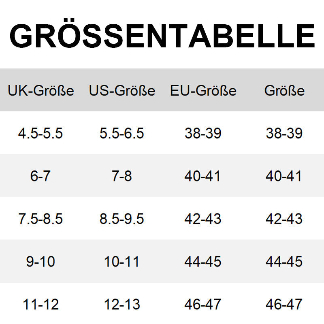Click the EU-Größe column header
This screenshot has height=324, width=324.
203,90
